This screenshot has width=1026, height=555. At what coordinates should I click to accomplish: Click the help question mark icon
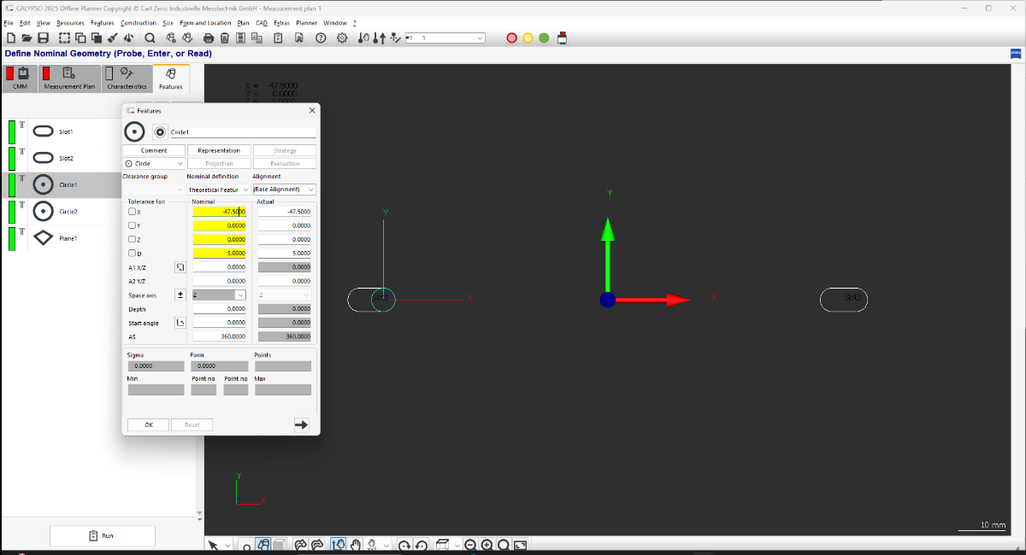tap(321, 38)
